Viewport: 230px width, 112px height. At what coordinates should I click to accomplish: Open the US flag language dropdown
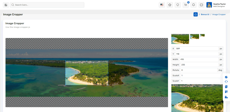[x=162, y=5]
